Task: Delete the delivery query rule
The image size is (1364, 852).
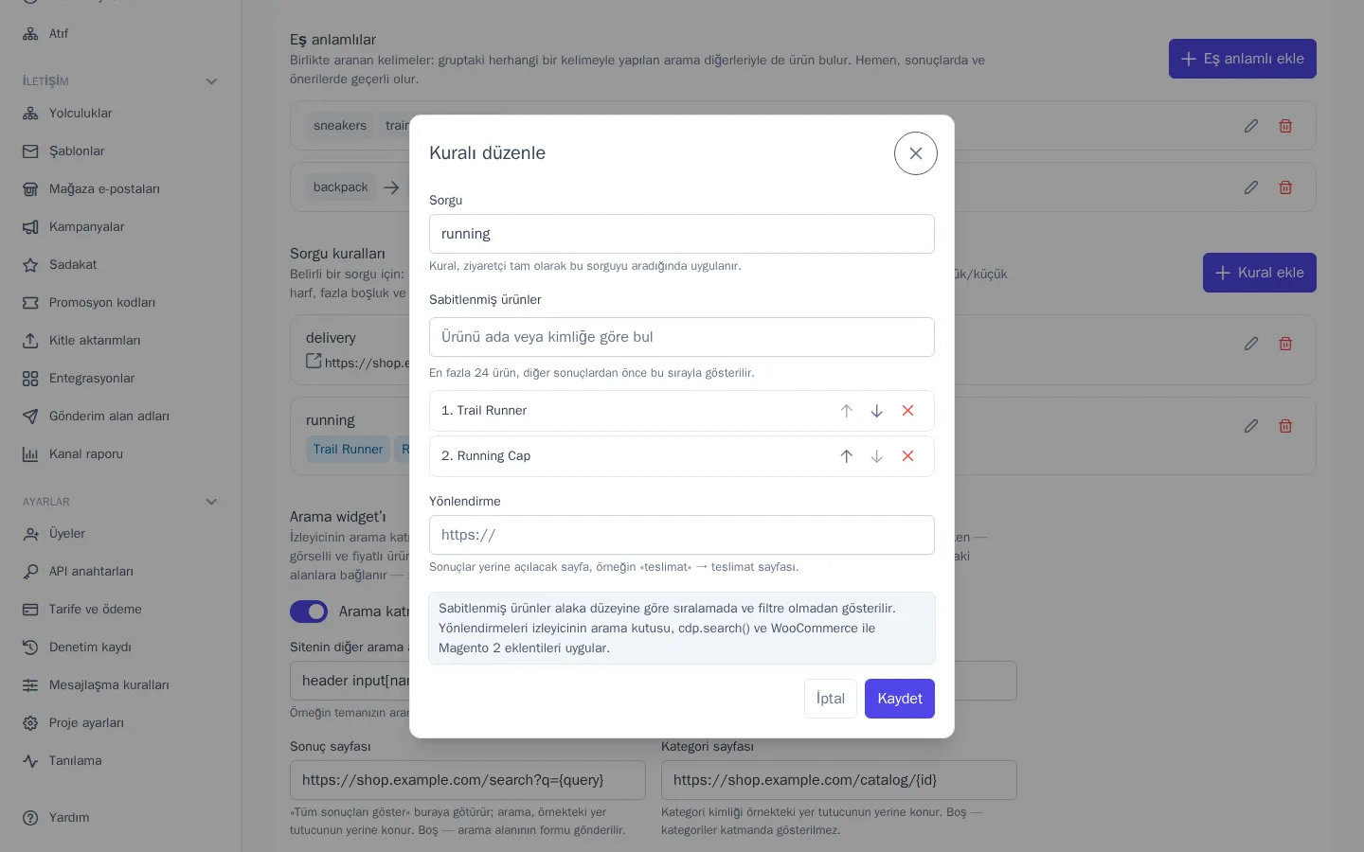Action: [1285, 344]
